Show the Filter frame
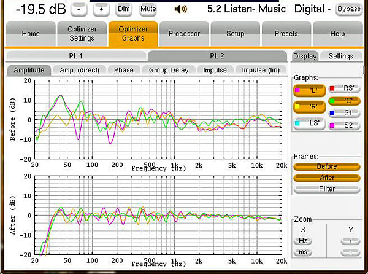 (327, 189)
